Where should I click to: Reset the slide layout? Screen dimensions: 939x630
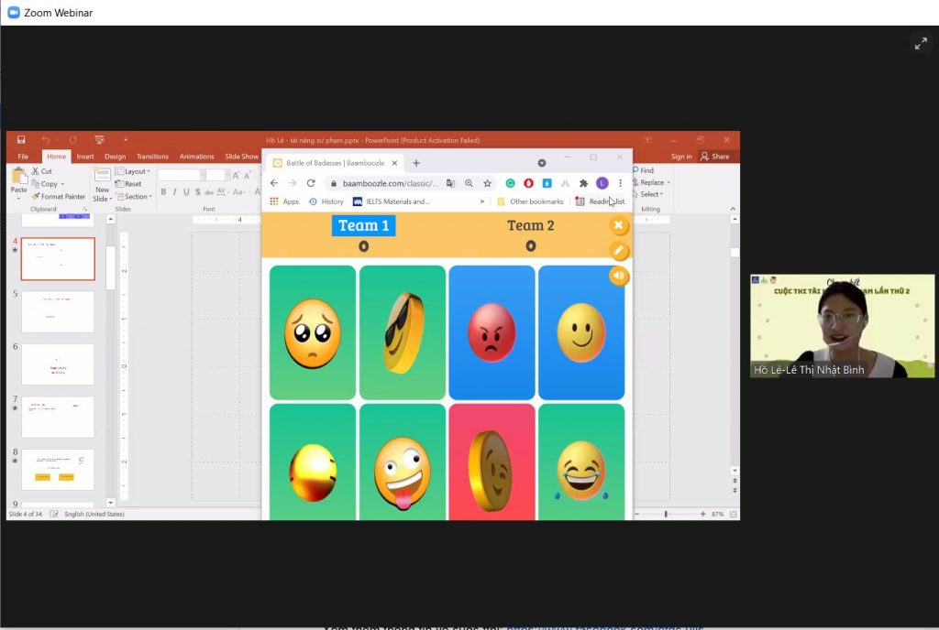coord(128,183)
